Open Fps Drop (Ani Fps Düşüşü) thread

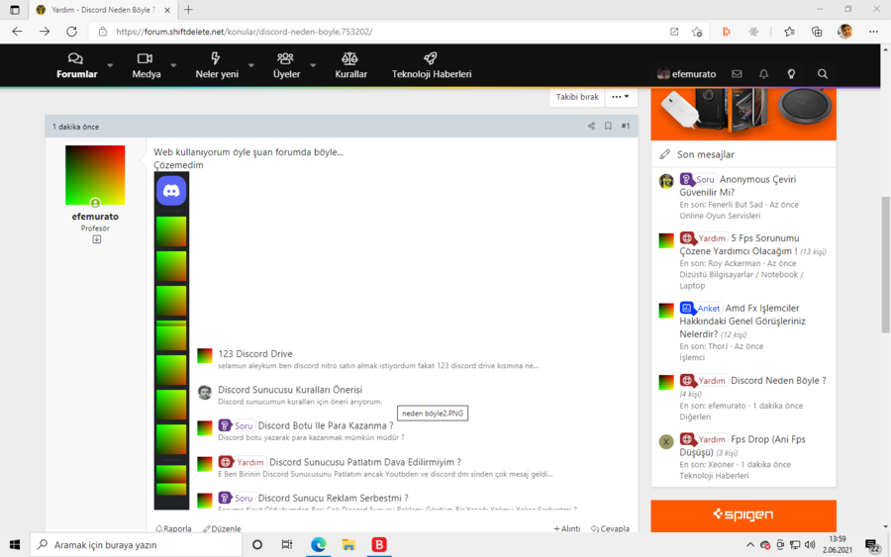coord(742,446)
